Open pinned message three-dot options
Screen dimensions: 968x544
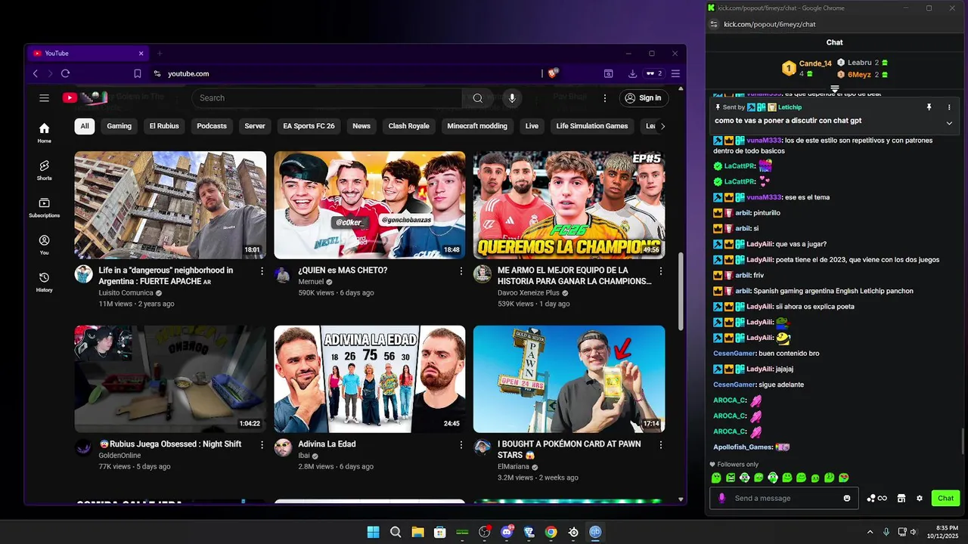(x=949, y=107)
